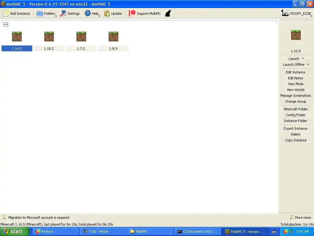Viewport: 314px width, 236px height.
Task: Select the 1.8.9 instance grass block icon
Action: 113,37
